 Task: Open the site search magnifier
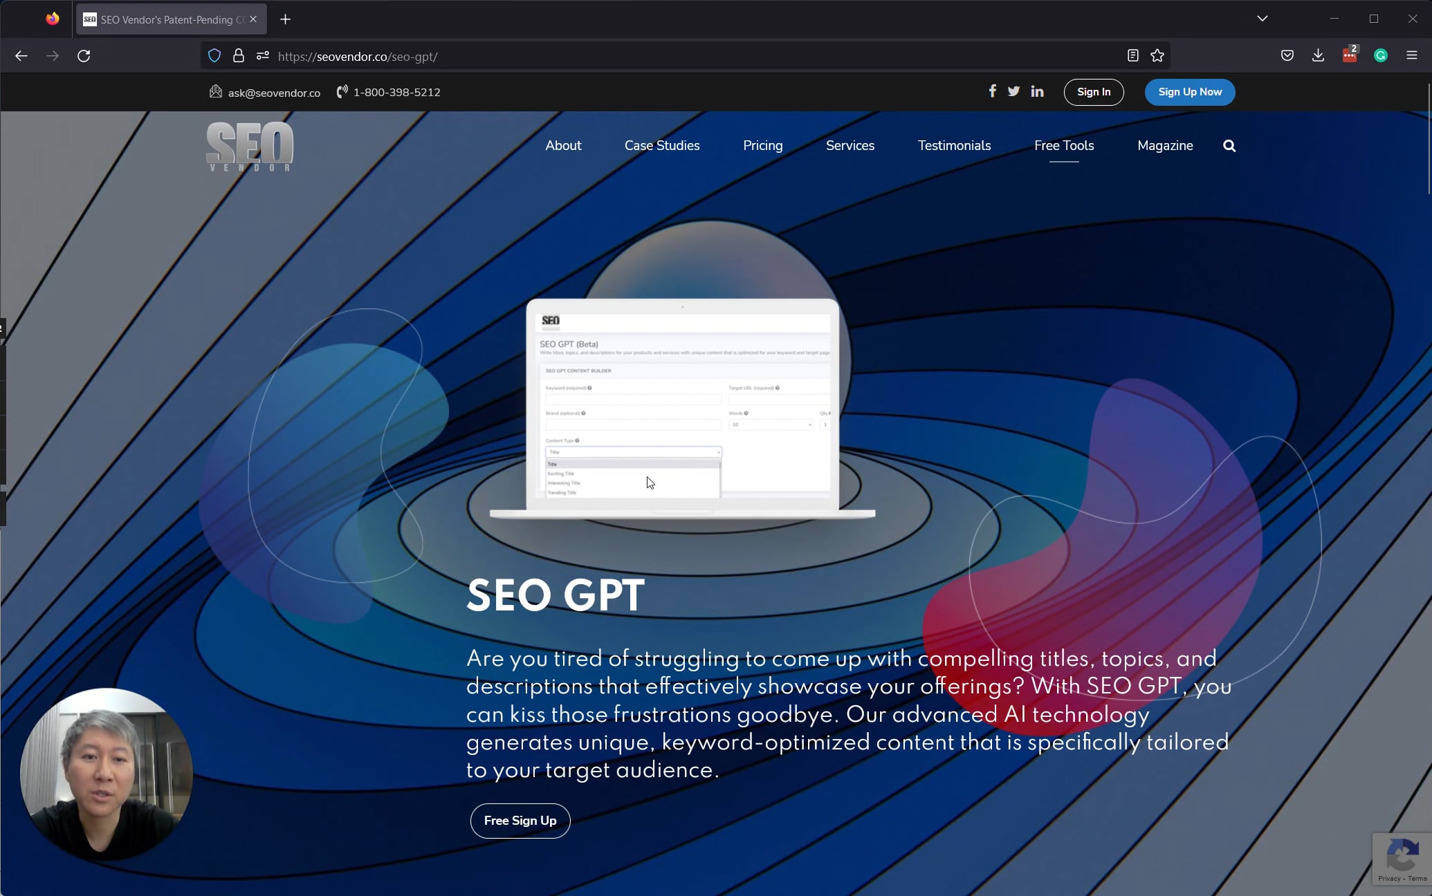(x=1229, y=146)
